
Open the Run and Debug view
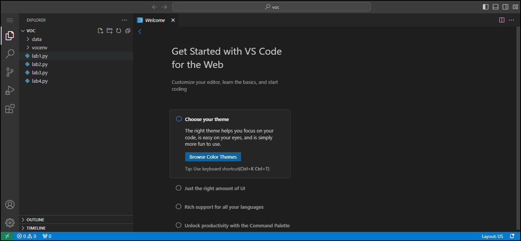(10, 90)
